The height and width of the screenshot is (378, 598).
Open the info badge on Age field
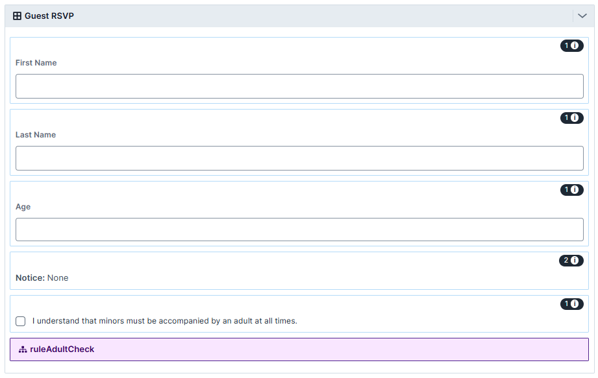tap(571, 190)
